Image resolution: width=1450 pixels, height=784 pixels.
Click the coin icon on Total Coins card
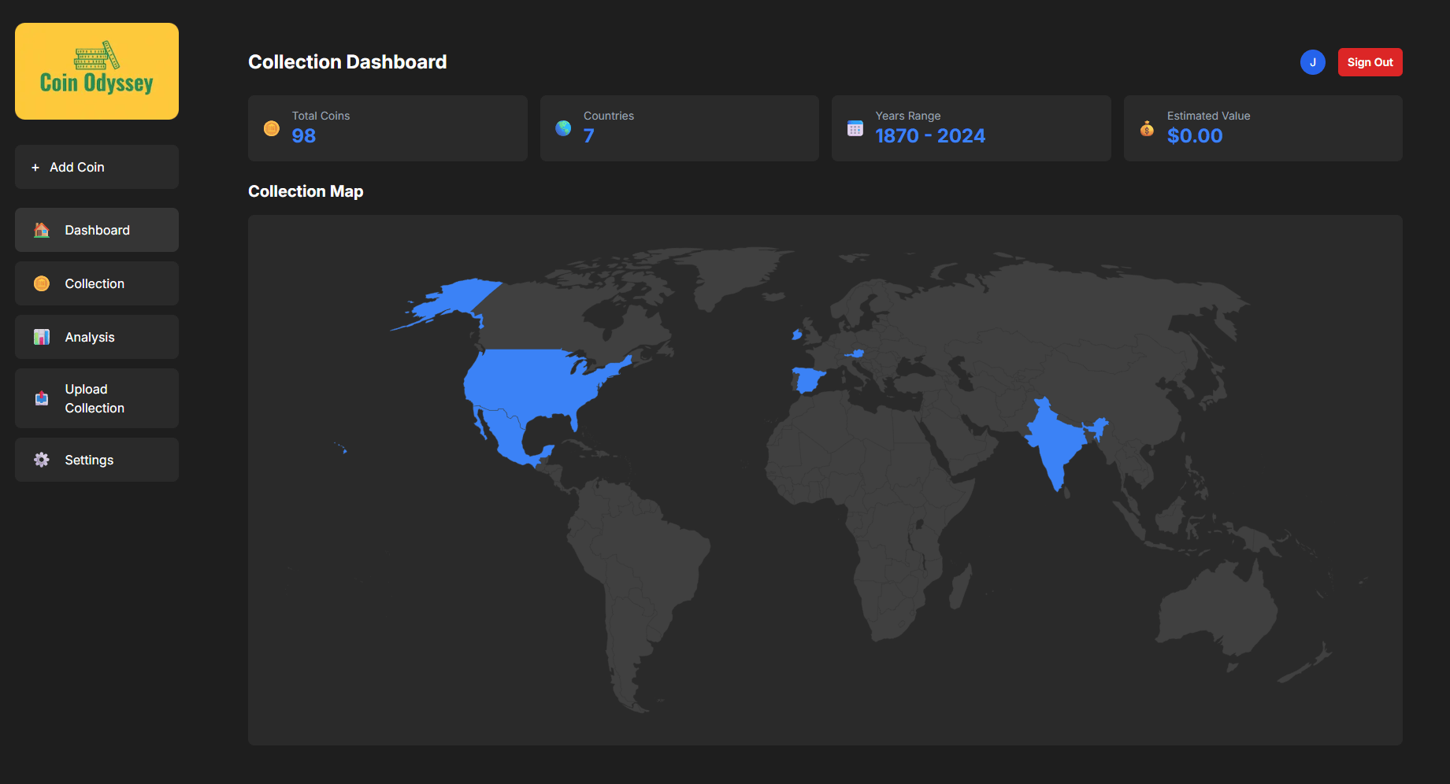coord(271,128)
